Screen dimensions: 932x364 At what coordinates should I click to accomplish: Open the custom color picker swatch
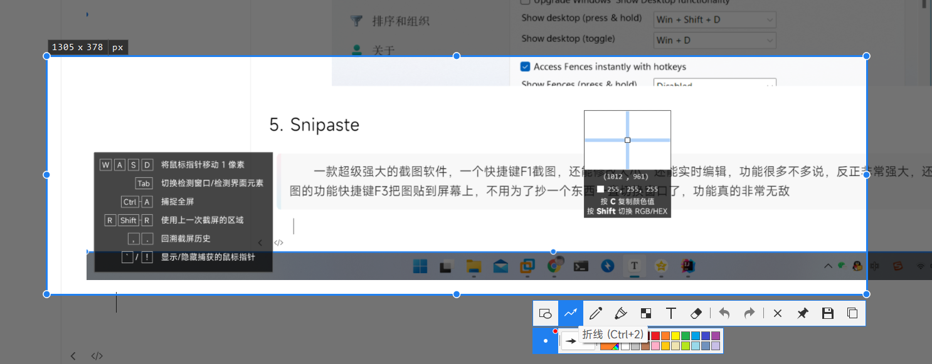pos(610,346)
